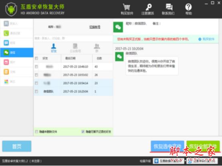The width and height of the screenshot is (222, 166).
Task: Open the contact us chat icon
Action: (x=169, y=7)
